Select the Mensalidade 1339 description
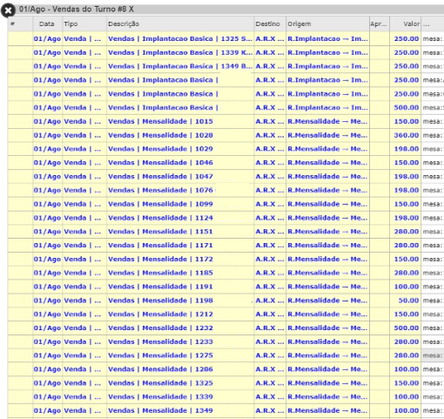444x419 pixels. (x=160, y=396)
